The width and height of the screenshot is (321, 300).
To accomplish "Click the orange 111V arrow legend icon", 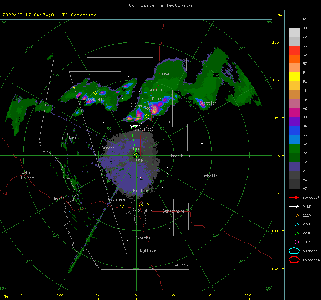I will [x=294, y=215].
